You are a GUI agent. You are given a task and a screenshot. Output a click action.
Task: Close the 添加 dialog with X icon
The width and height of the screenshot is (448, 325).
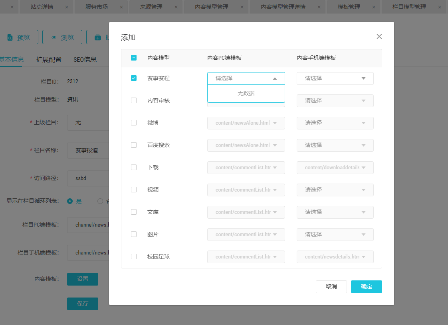[x=379, y=37]
